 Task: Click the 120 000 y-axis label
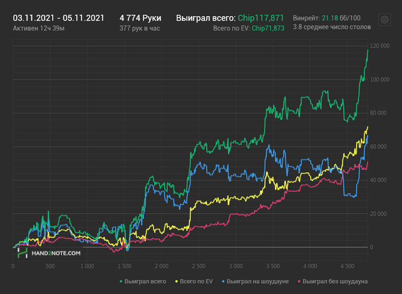(380, 46)
